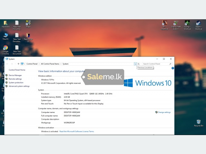Screen dimensions: 206x154
Task: Go to Control Panel in the breadcrumb
Action: click(x=32, y=64)
